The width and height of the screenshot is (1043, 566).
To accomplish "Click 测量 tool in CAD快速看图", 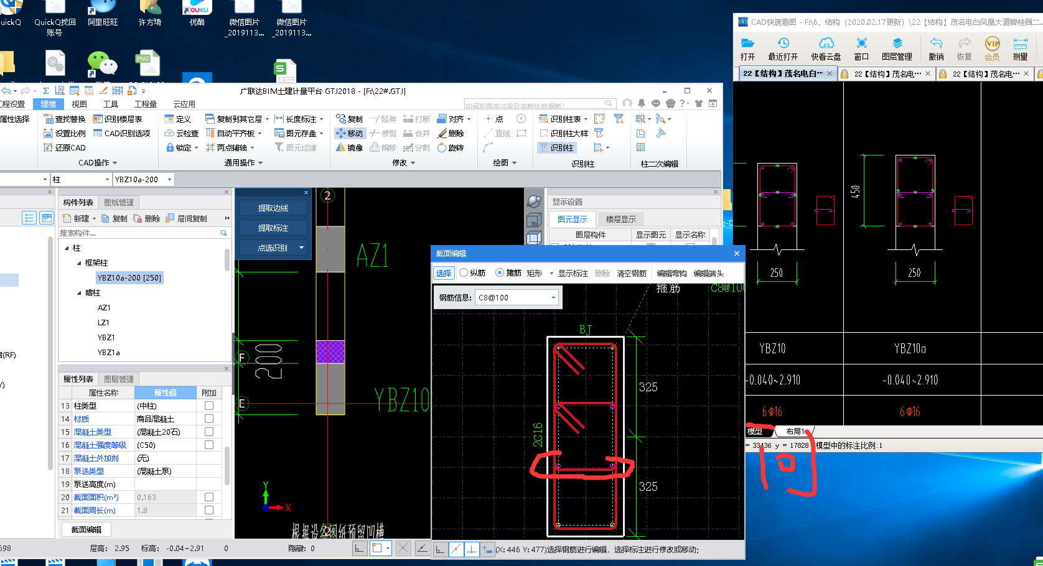I will click(x=1020, y=49).
